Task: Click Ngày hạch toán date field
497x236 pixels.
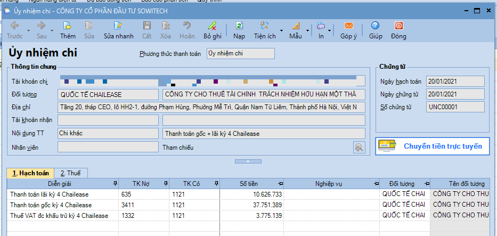Action: pyautogui.click(x=455, y=82)
